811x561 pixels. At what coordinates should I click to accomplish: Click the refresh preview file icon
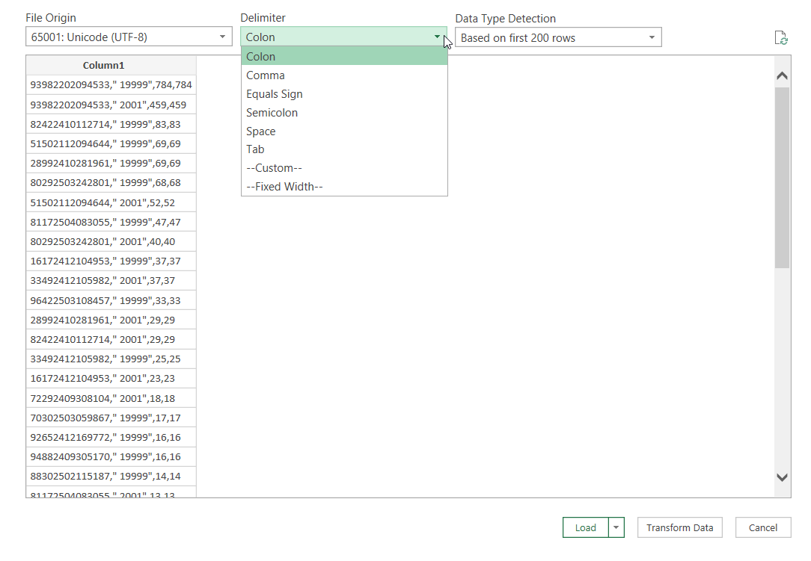tap(780, 37)
